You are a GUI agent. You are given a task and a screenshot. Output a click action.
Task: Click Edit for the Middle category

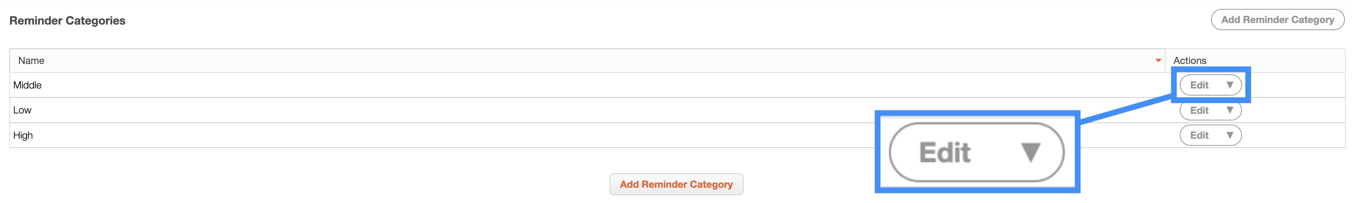(x=1199, y=85)
